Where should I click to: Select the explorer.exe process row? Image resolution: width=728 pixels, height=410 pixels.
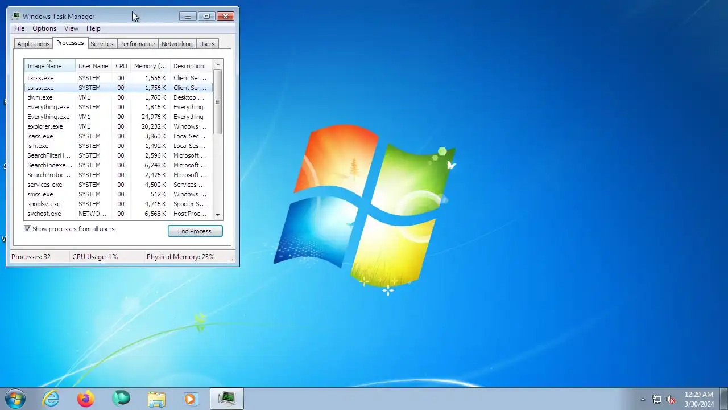coord(118,126)
